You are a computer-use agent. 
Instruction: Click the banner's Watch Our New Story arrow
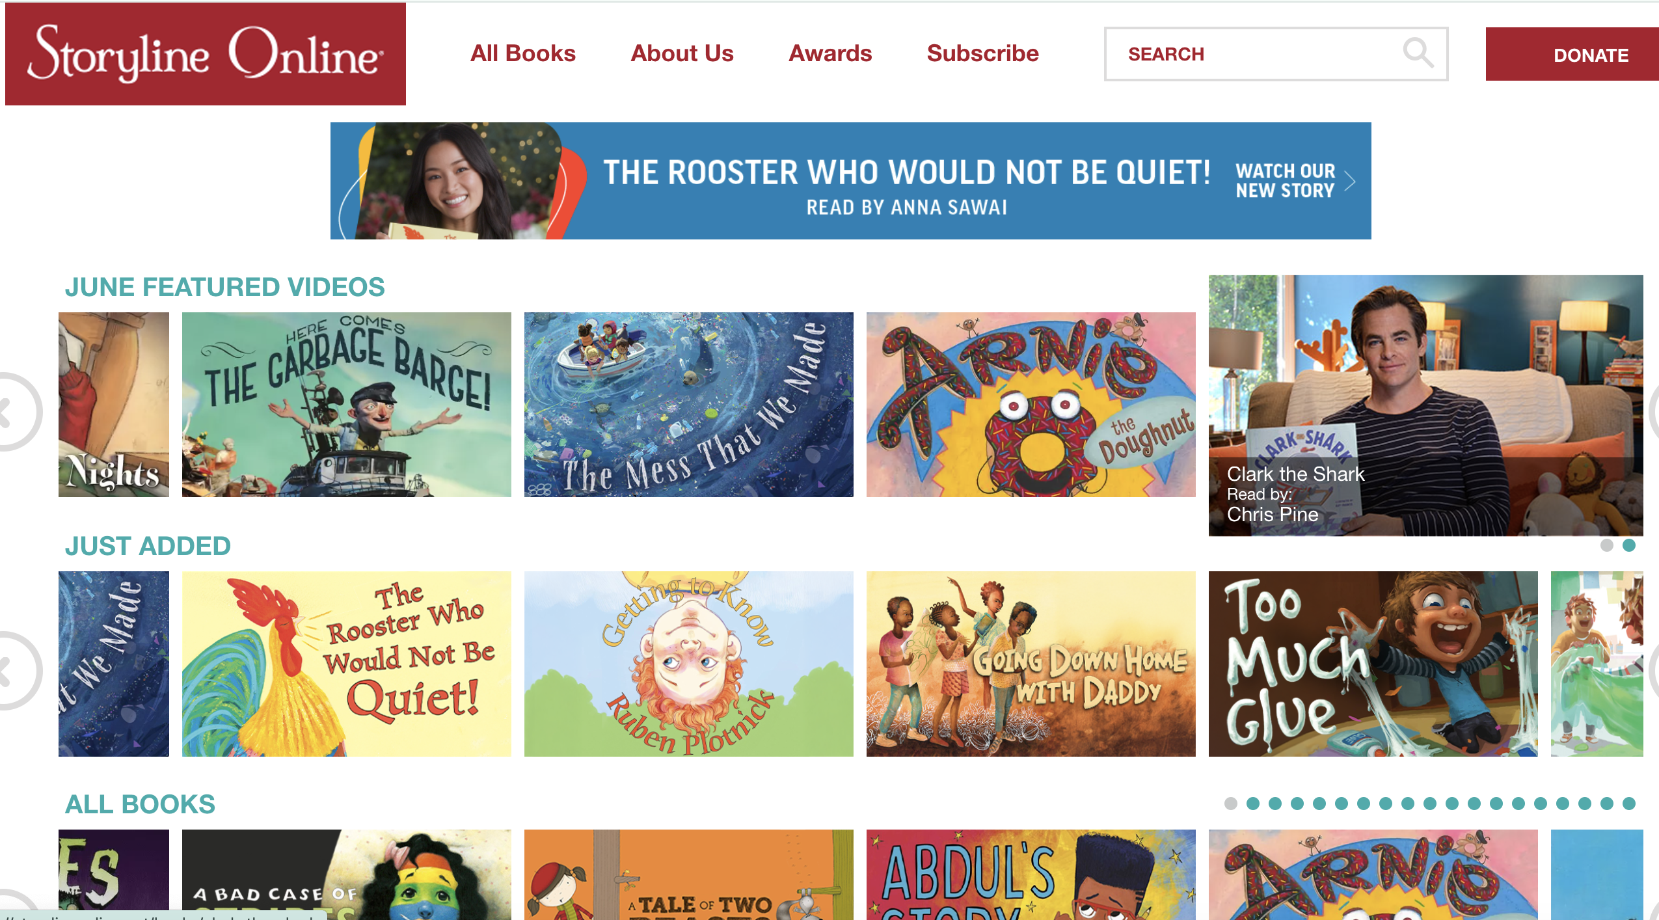click(x=1350, y=181)
